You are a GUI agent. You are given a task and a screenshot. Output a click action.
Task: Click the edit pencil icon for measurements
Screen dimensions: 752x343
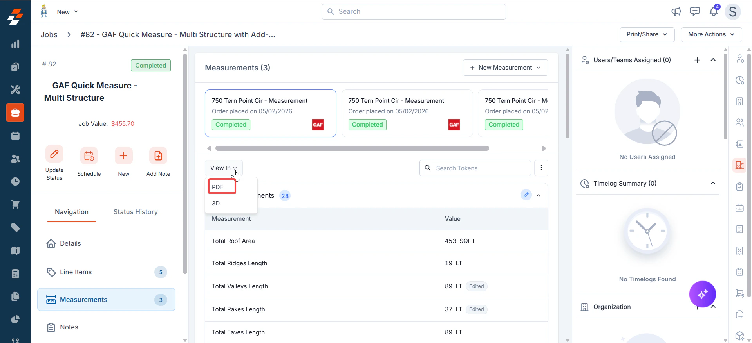tap(526, 195)
